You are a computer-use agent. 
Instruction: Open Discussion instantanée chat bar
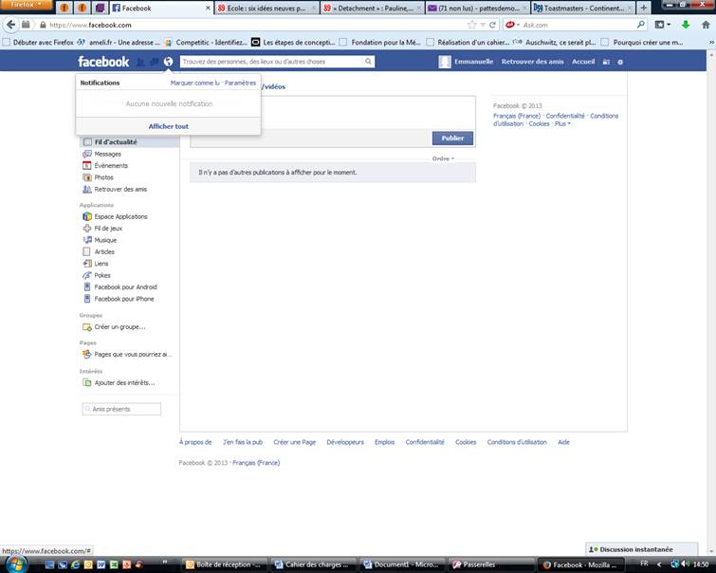point(642,549)
